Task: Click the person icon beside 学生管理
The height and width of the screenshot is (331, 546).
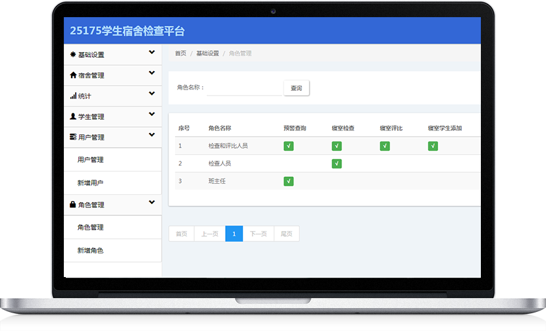Action: point(73,116)
